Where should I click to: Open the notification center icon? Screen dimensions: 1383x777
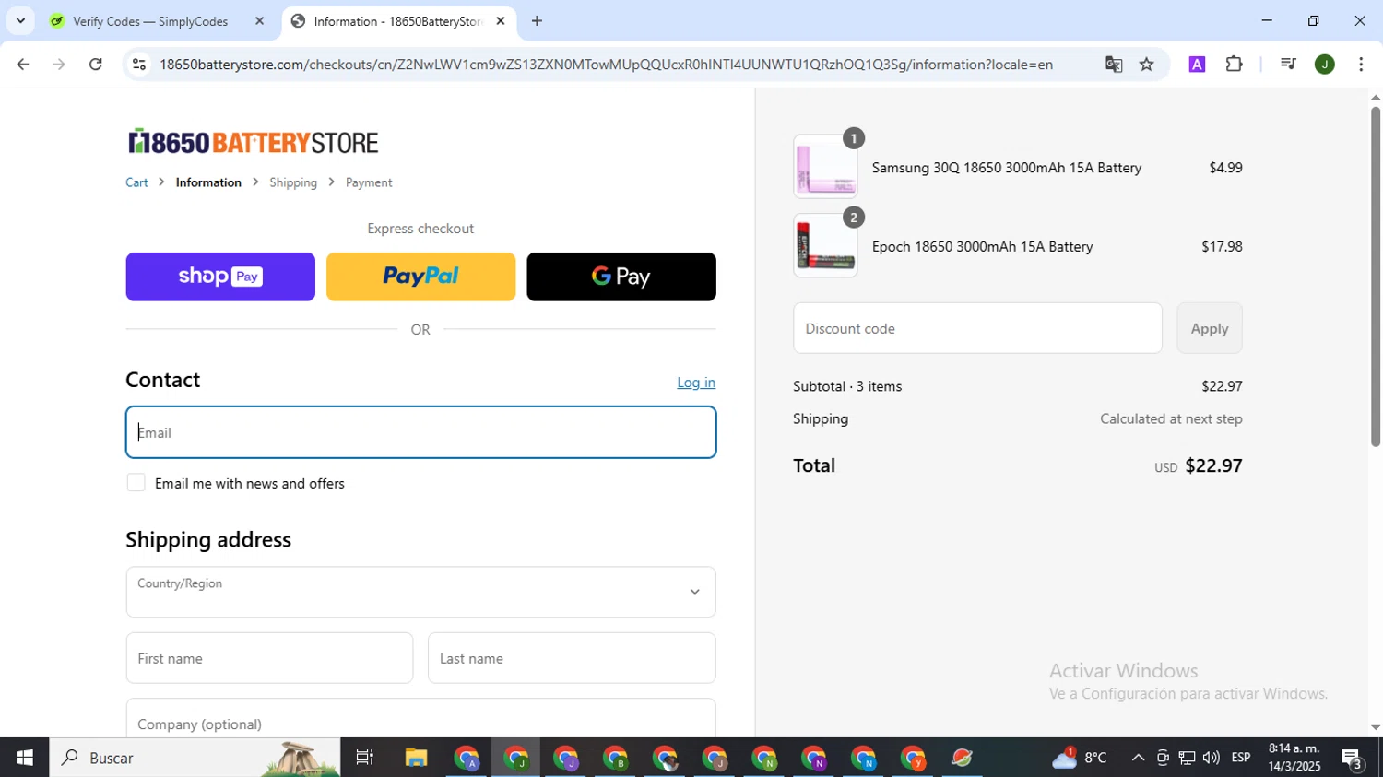coord(1353,759)
